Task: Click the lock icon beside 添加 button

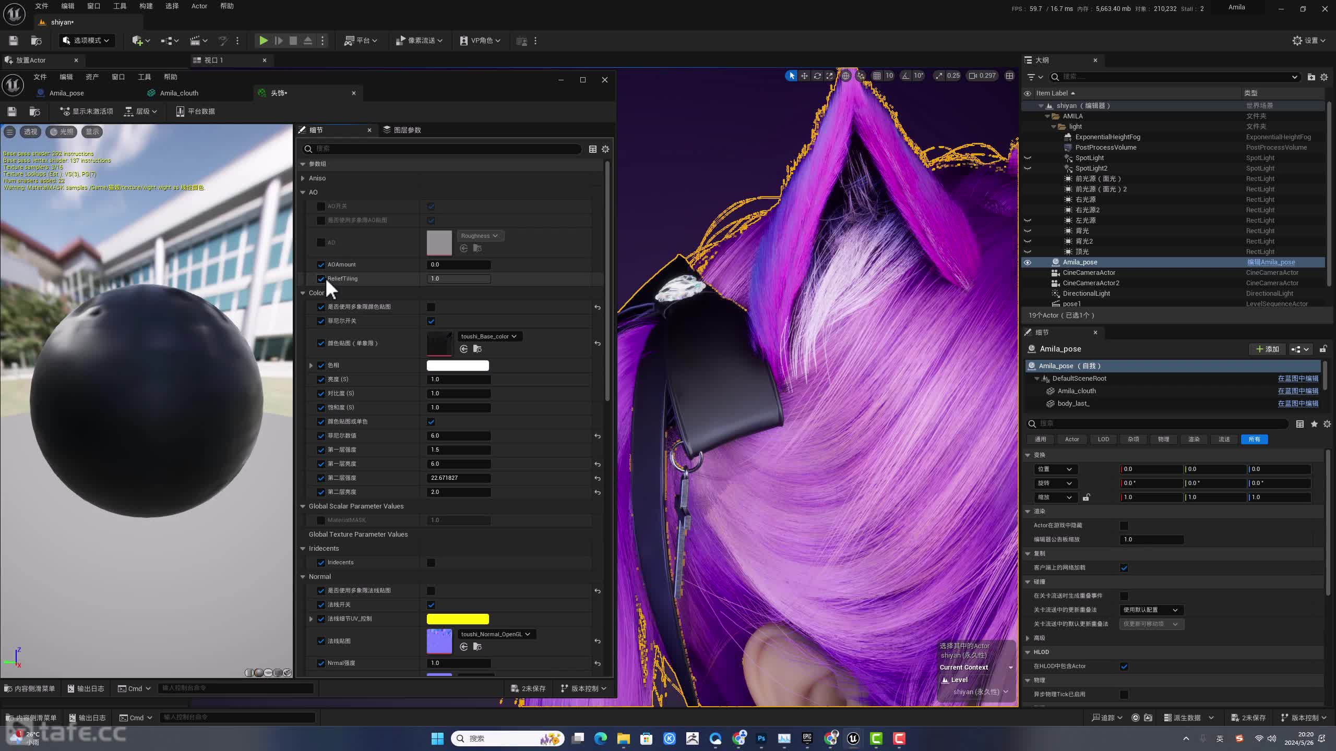Action: (x=1323, y=349)
